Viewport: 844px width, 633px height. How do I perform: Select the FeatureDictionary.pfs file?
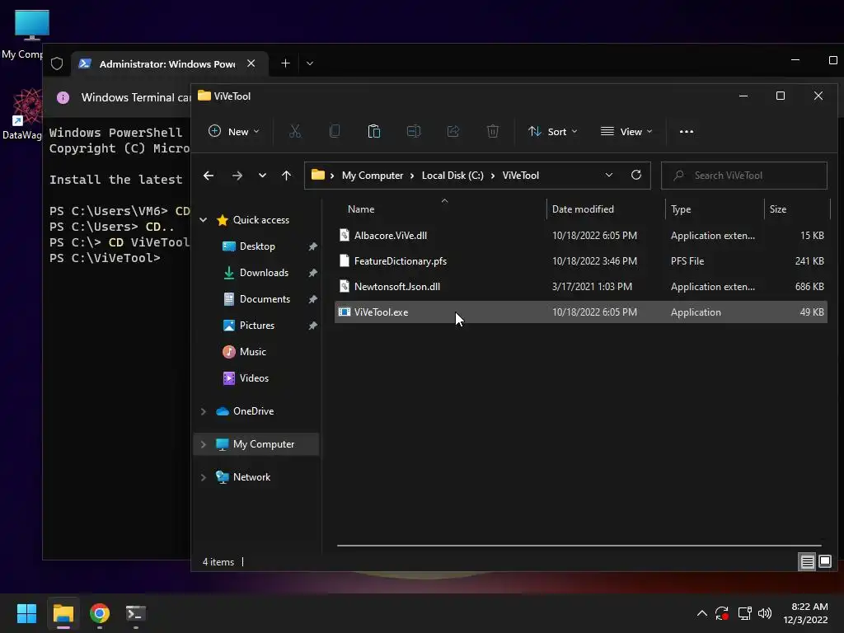click(581, 261)
